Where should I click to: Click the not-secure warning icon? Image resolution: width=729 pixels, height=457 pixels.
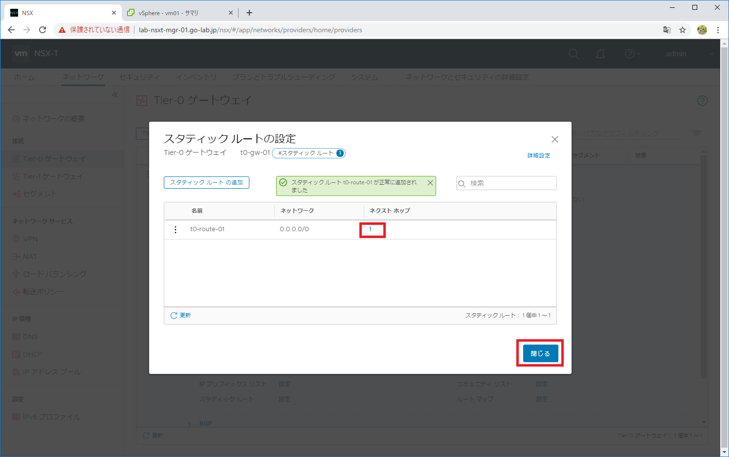(x=62, y=30)
